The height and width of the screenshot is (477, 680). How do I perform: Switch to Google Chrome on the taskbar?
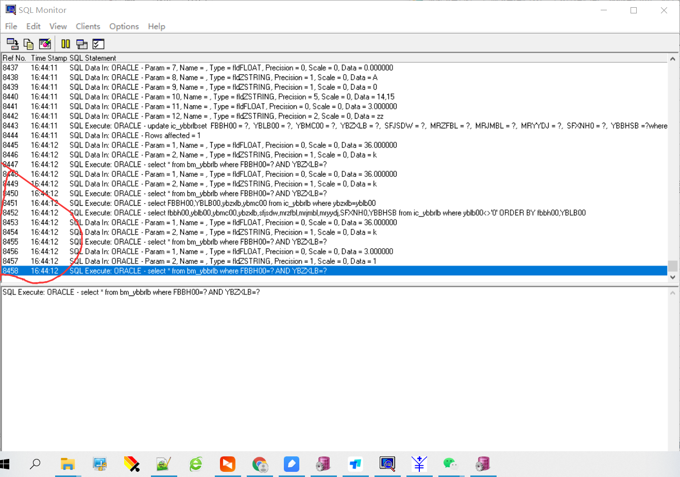[260, 464]
